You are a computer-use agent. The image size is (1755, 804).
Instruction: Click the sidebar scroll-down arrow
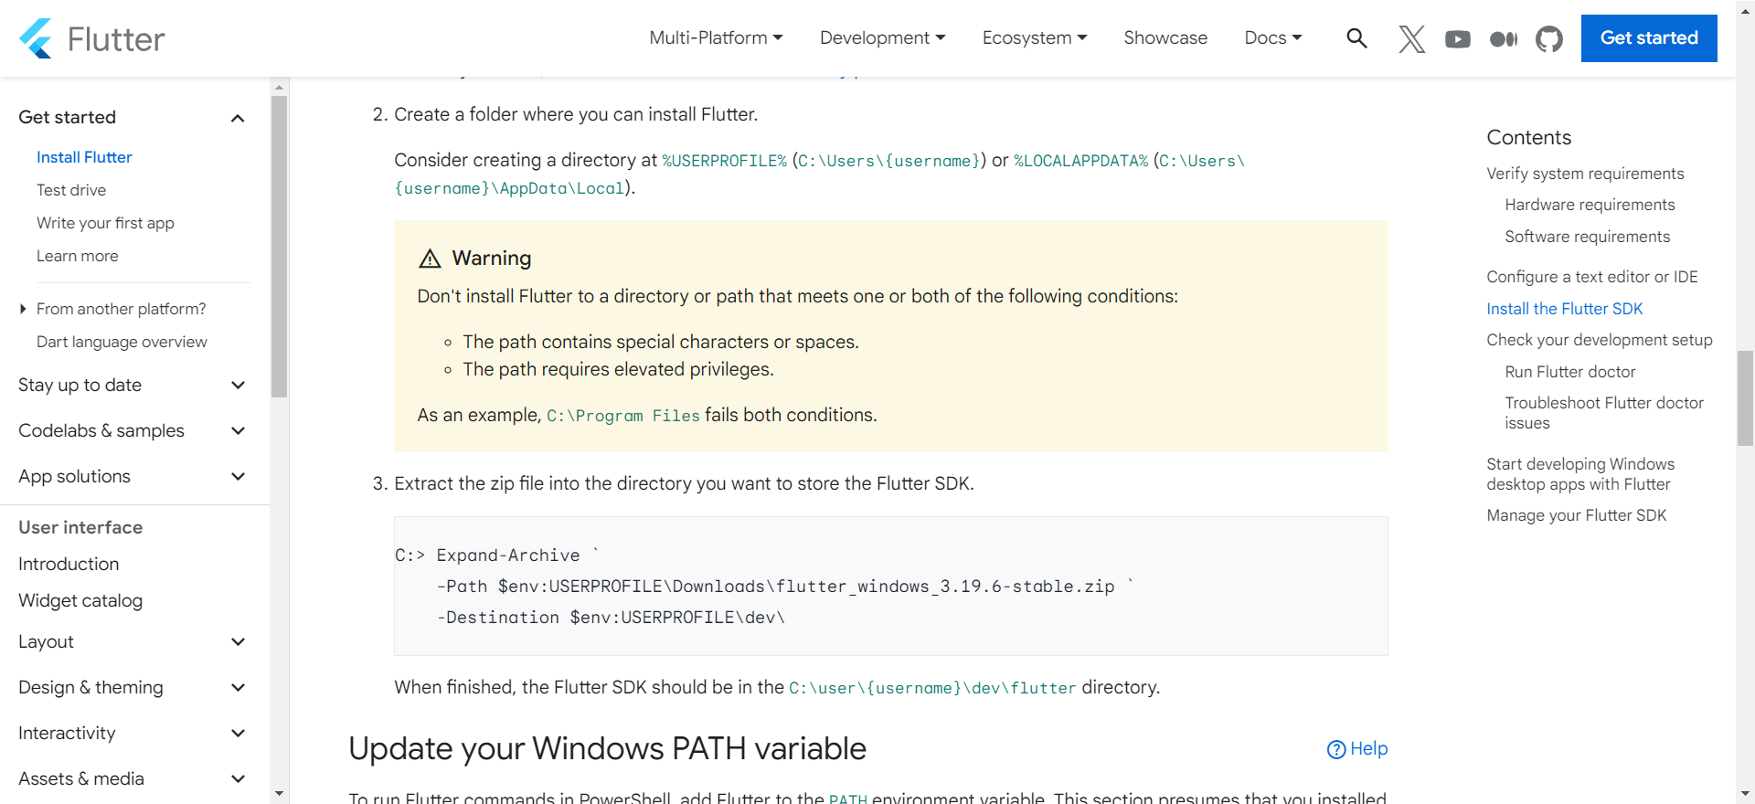click(280, 794)
